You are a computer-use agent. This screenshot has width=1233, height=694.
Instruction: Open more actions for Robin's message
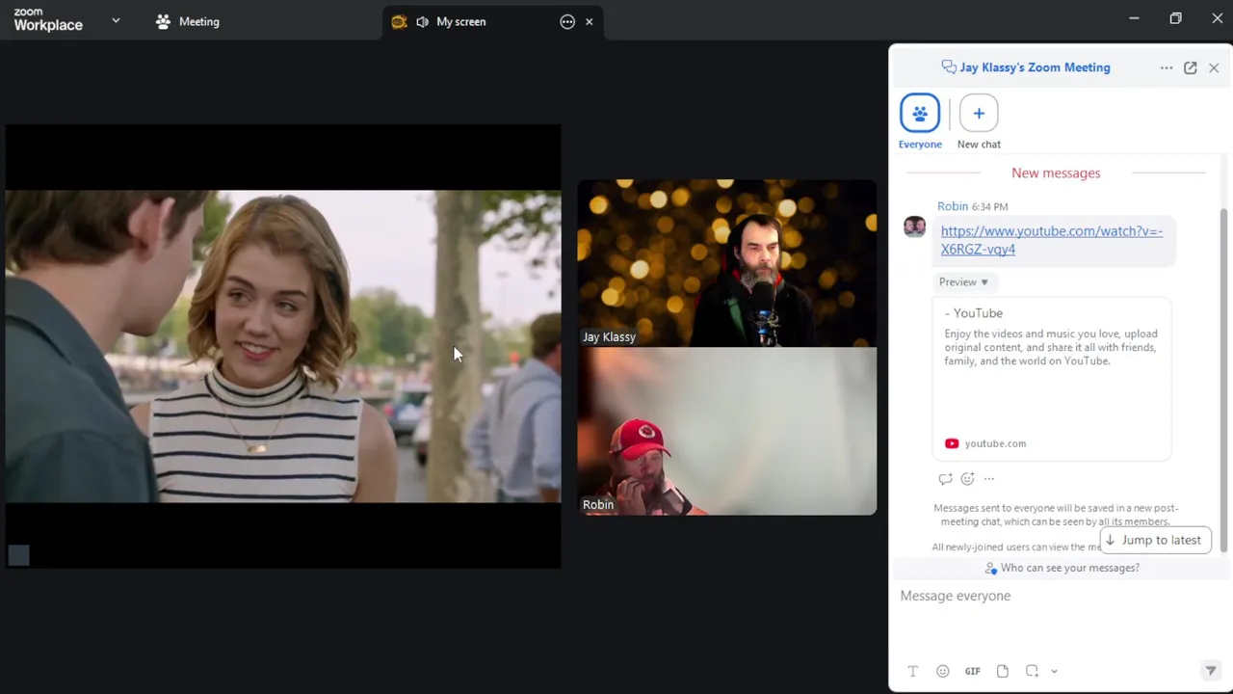989,479
